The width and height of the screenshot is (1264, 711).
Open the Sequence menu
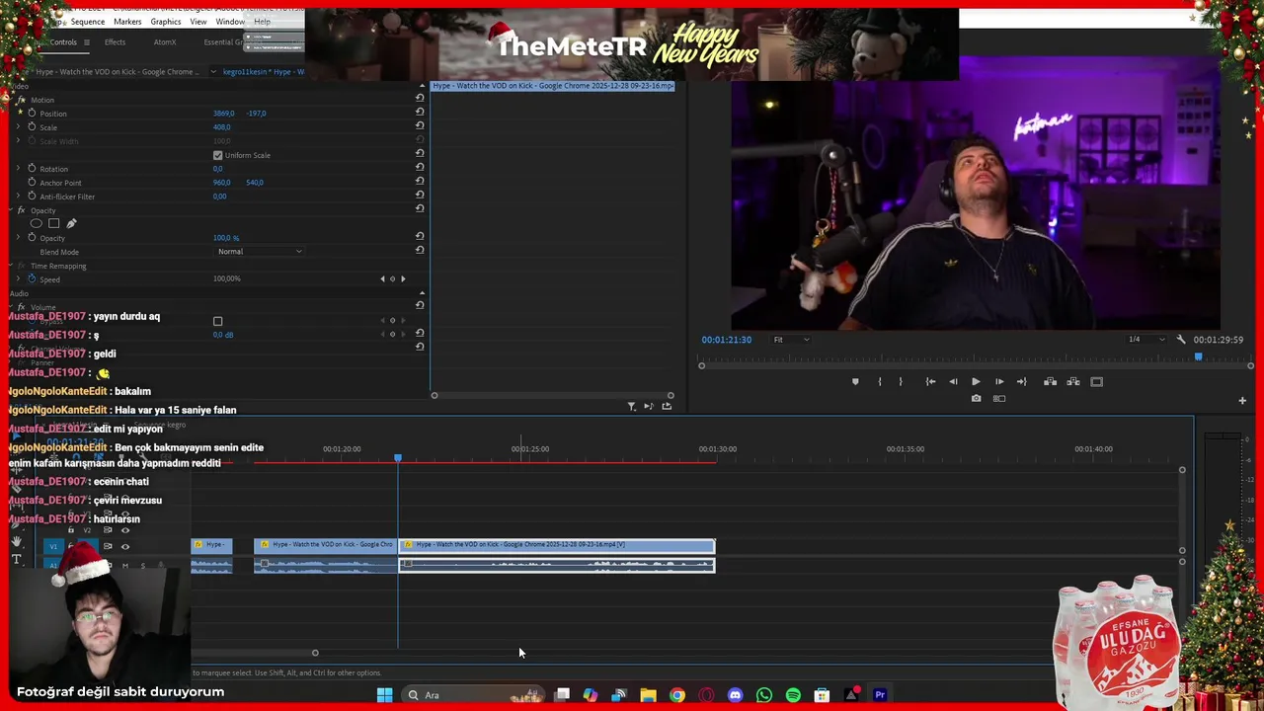pos(88,22)
